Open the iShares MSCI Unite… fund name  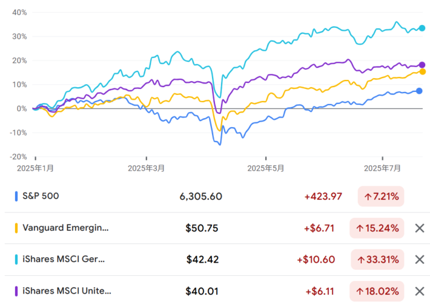click(67, 291)
